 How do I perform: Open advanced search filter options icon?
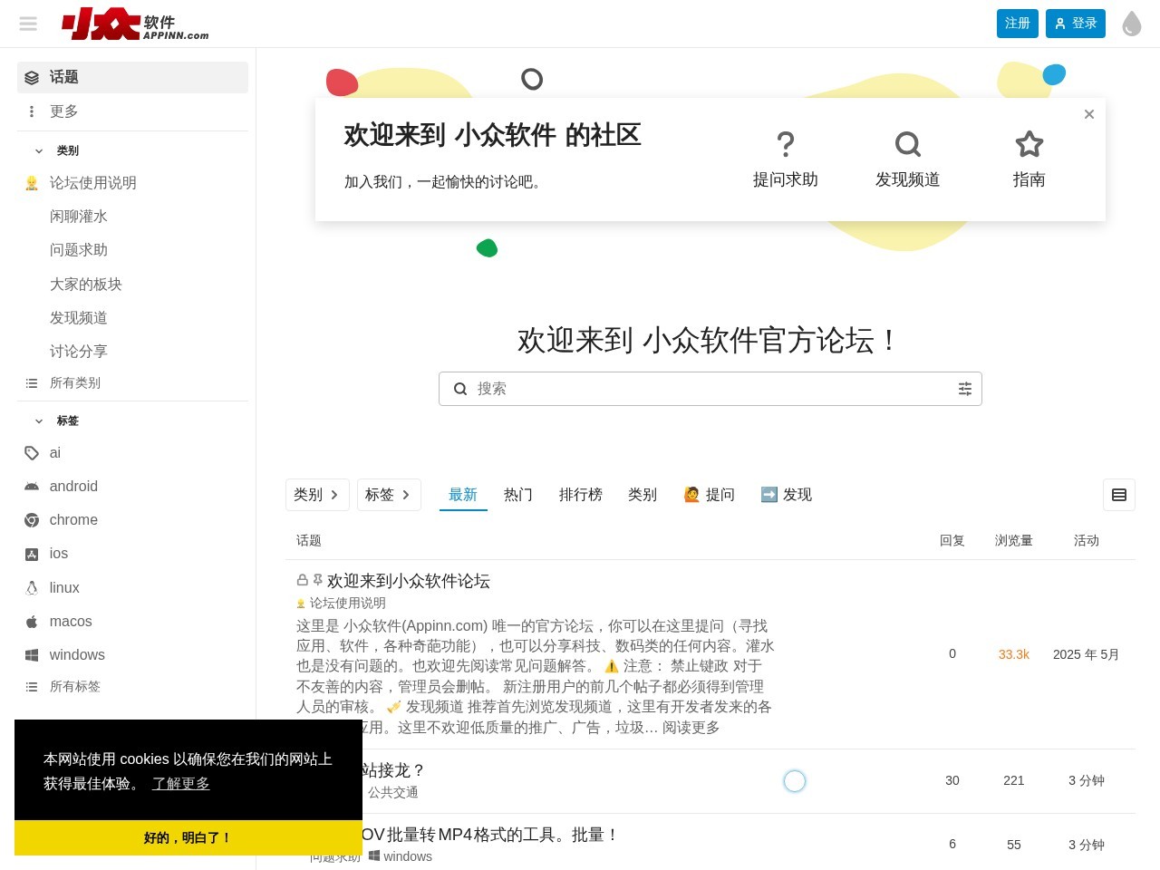pyautogui.click(x=965, y=389)
